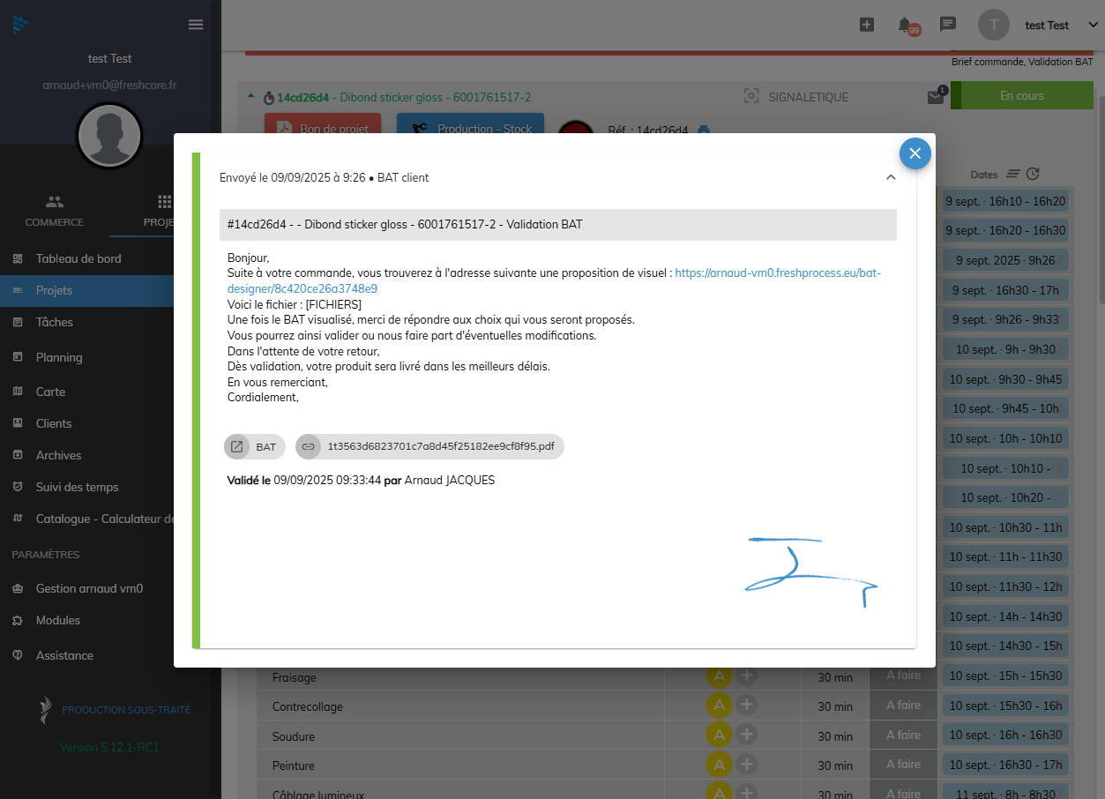Switch to the COMMERCE tab
1105x799 pixels.
click(x=55, y=211)
